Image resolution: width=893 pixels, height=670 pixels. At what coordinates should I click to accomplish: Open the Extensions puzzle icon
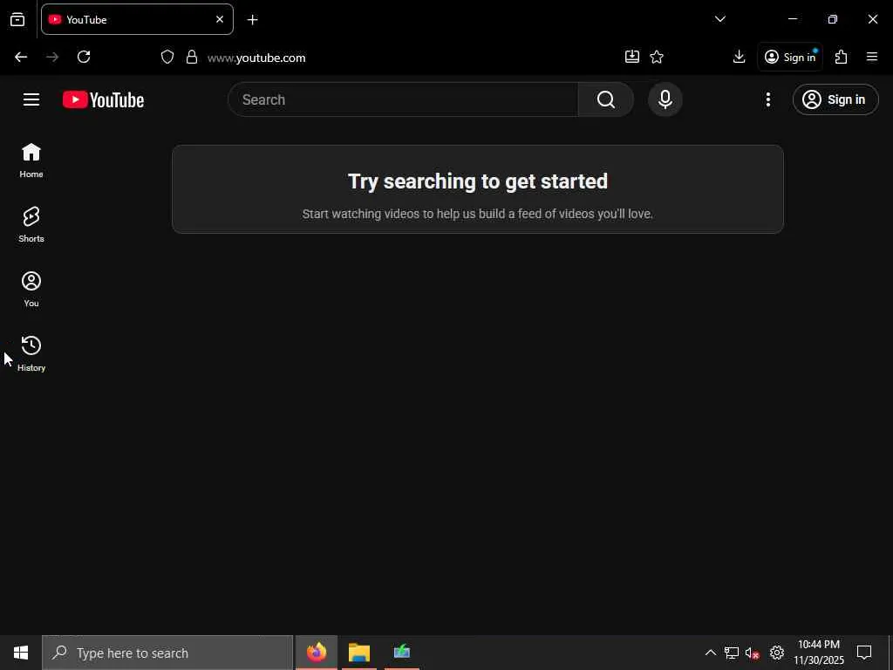click(x=842, y=57)
